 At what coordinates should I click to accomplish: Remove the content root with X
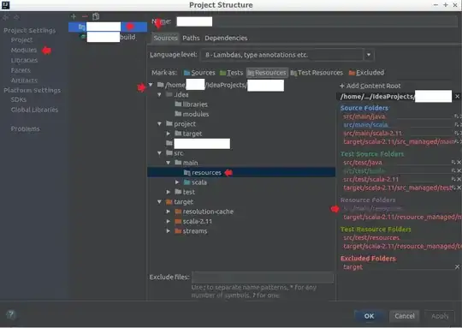(457, 97)
